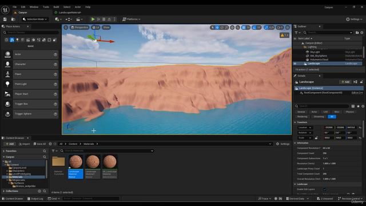Click the help icon beside Character
The image size is (366, 206).
pyautogui.click(x=55, y=64)
